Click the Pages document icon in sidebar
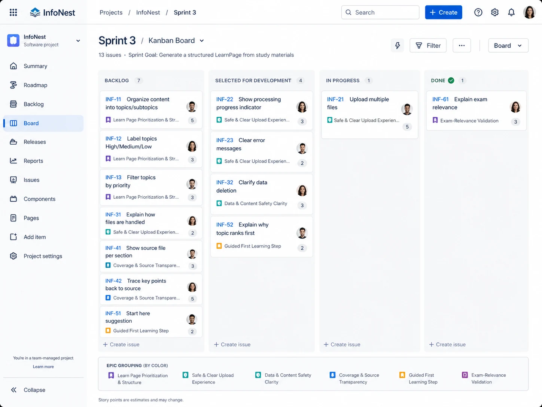The height and width of the screenshot is (407, 542). 13,218
